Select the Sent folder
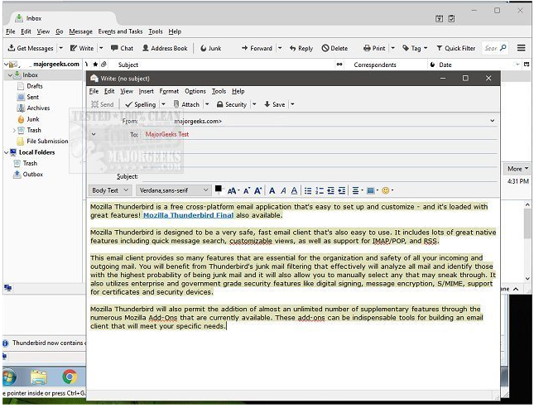The image size is (534, 408). [x=32, y=97]
